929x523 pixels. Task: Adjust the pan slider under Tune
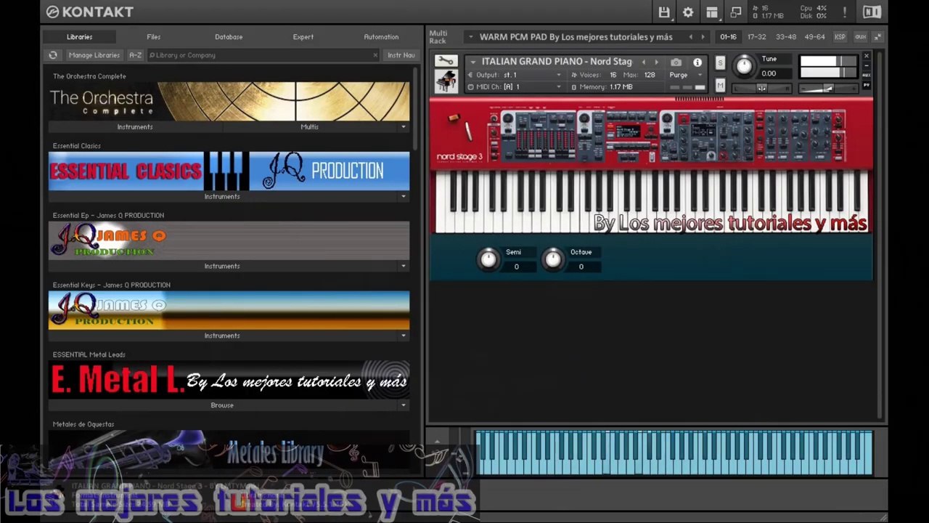(x=761, y=88)
